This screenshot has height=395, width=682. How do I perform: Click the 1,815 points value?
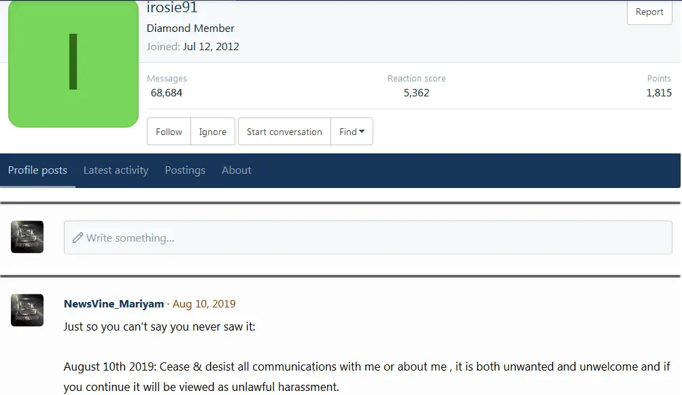[658, 93]
